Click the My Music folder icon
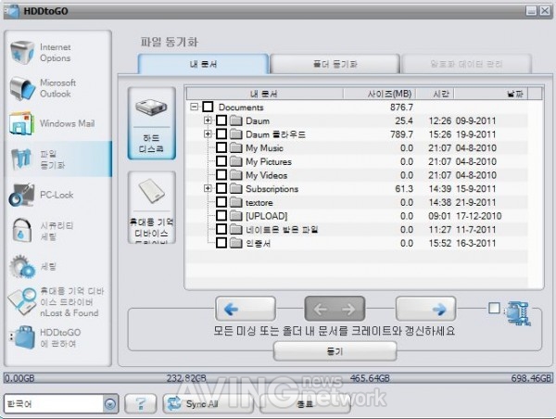 click(x=235, y=147)
